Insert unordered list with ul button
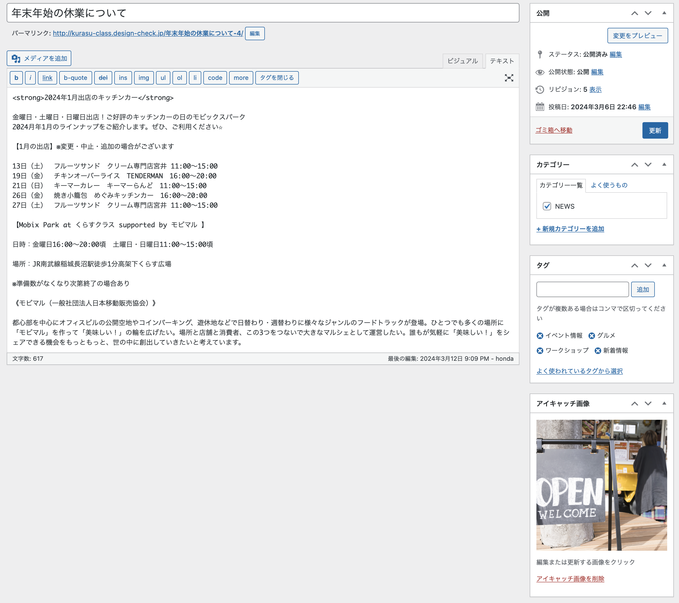The image size is (679, 603). click(163, 78)
